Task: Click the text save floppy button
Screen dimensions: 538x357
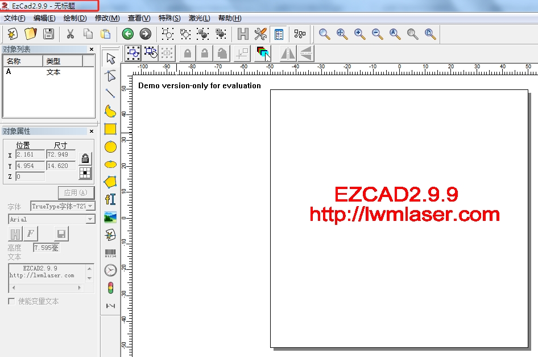Action: pos(61,234)
